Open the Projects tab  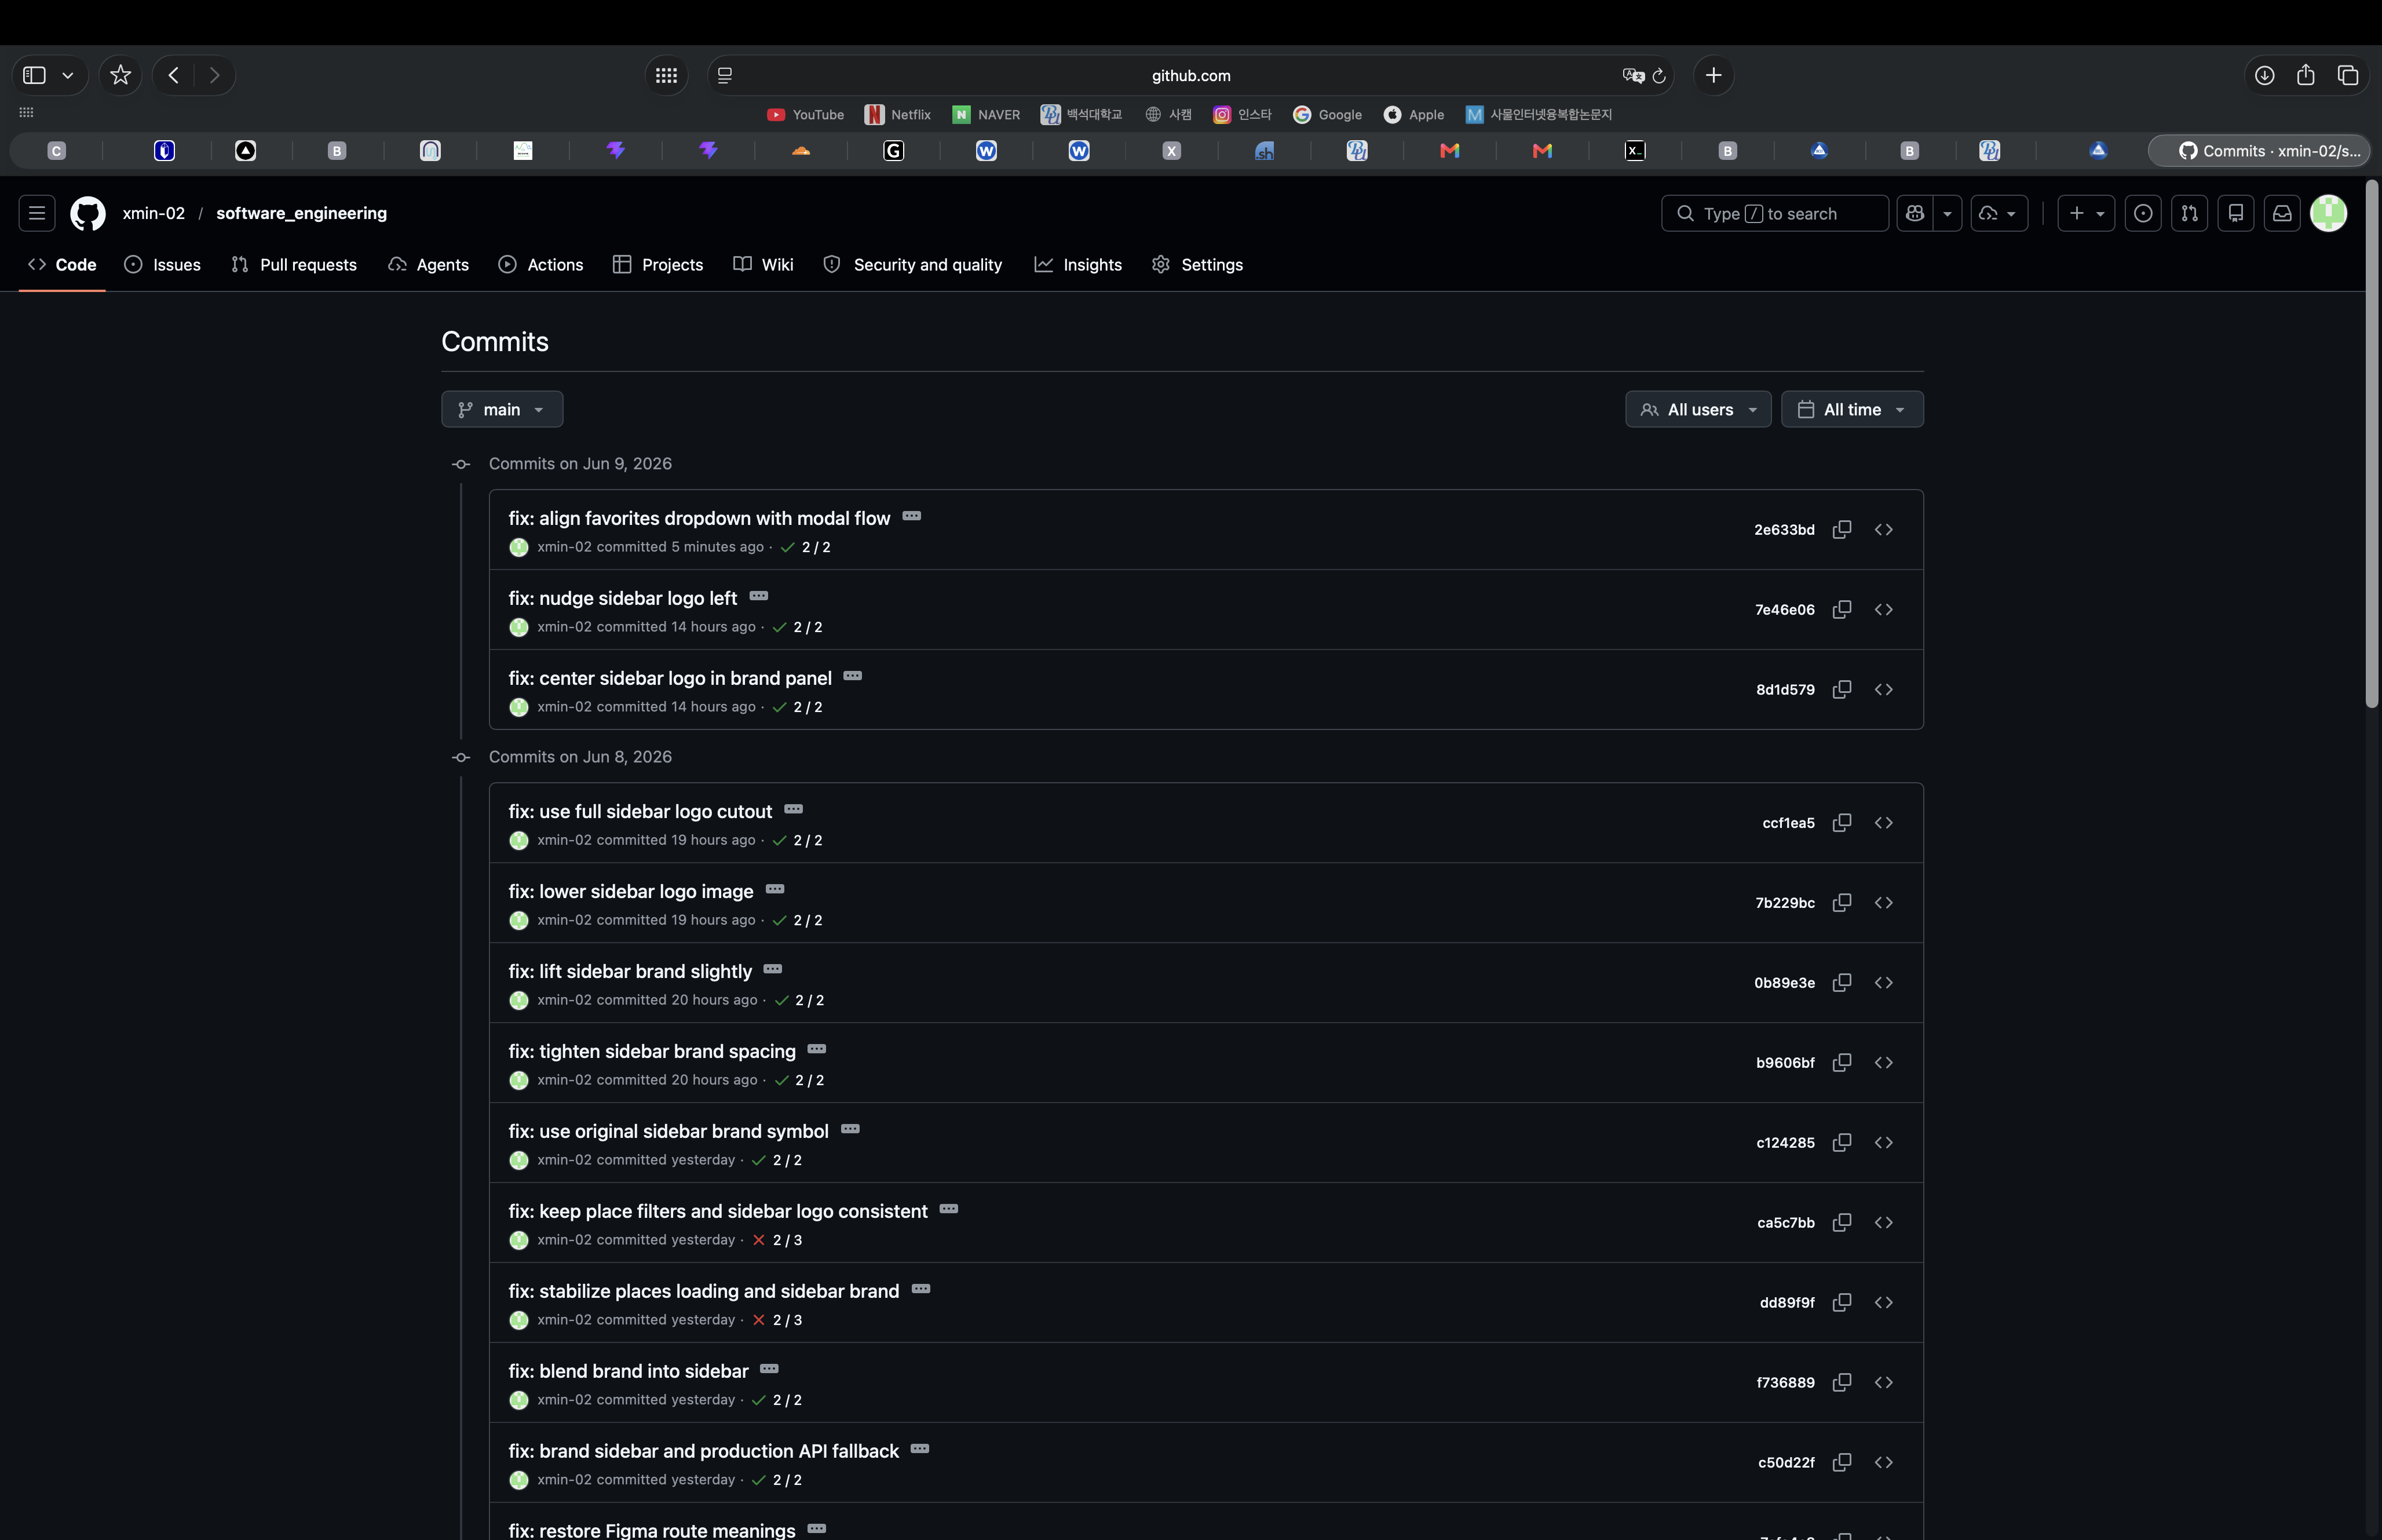(657, 264)
